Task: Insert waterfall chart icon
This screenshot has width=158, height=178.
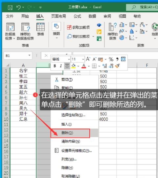Action: pyautogui.click(x=142, y=25)
